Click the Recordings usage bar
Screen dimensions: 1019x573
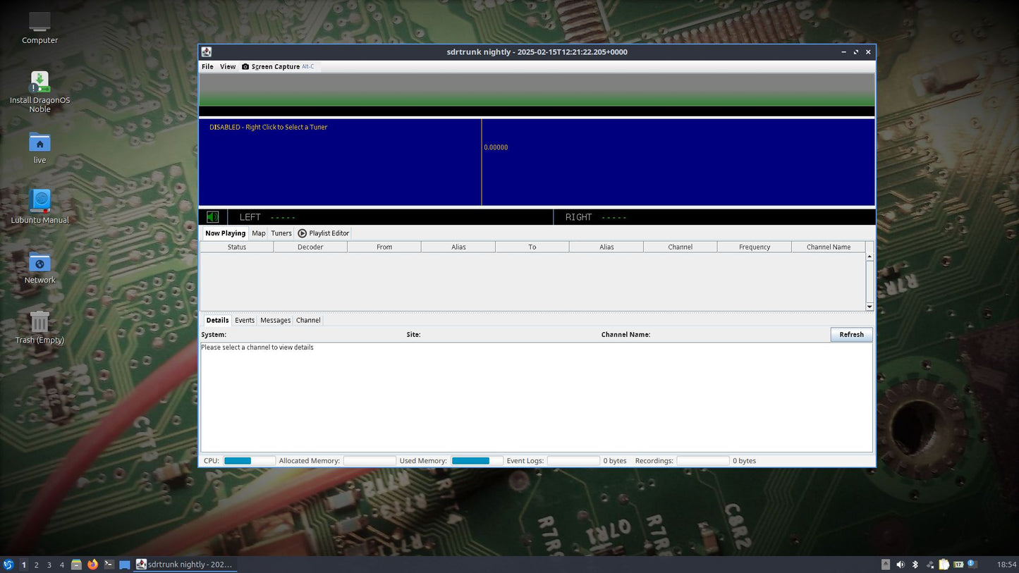(x=703, y=461)
